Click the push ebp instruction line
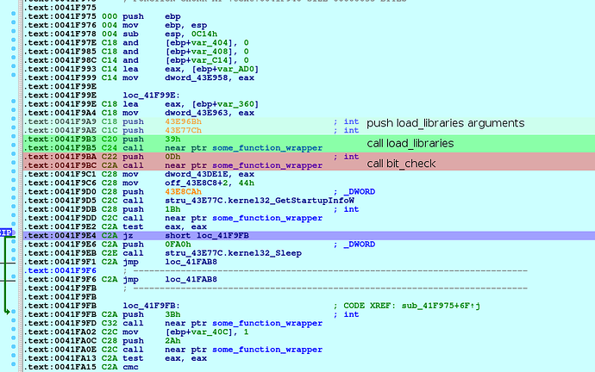Image resolution: width=595 pixels, height=372 pixels. tap(152, 16)
